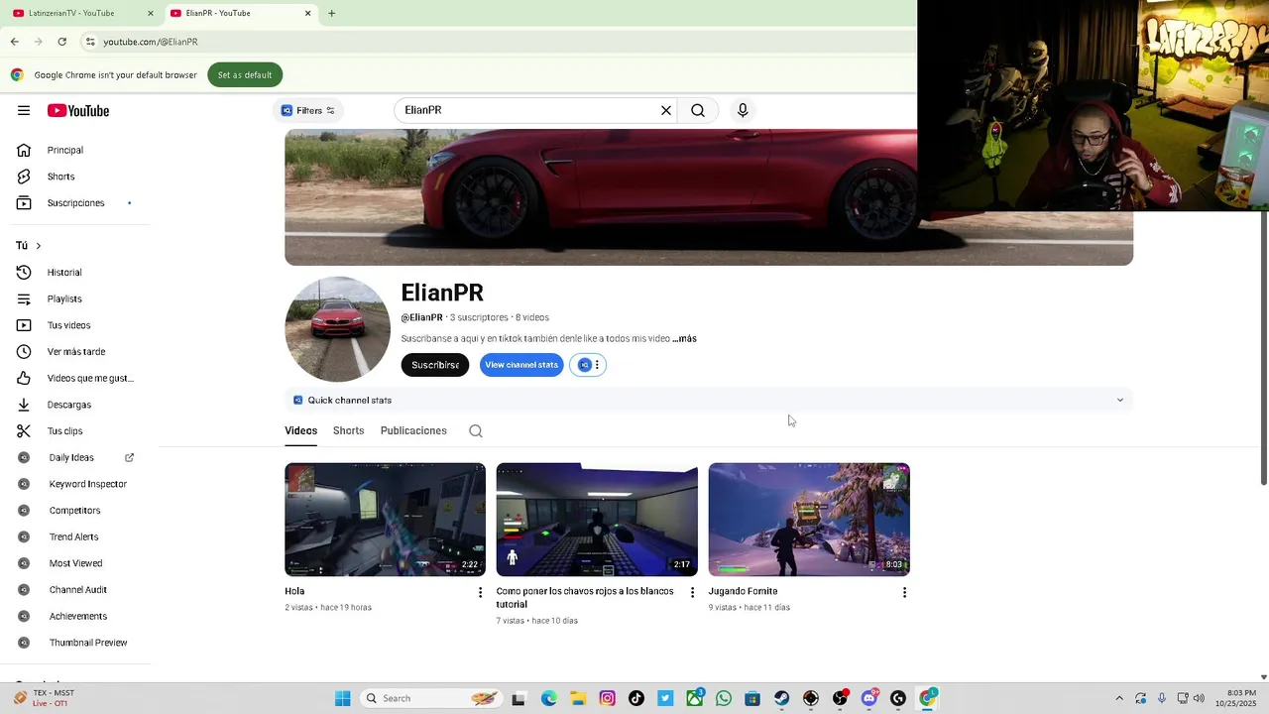Open Windows Start menu
The image size is (1269, 714).
[342, 698]
